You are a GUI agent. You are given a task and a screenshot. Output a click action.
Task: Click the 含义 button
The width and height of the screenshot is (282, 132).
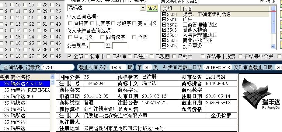coord(152,8)
